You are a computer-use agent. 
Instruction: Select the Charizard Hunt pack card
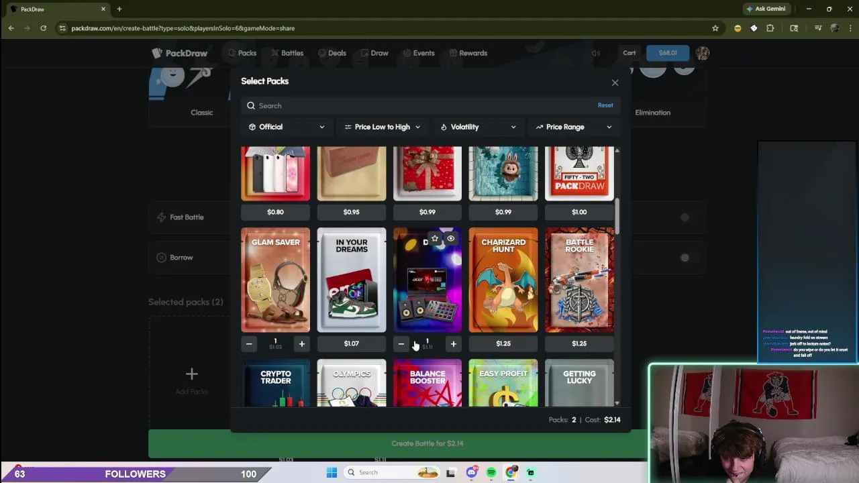point(503,280)
